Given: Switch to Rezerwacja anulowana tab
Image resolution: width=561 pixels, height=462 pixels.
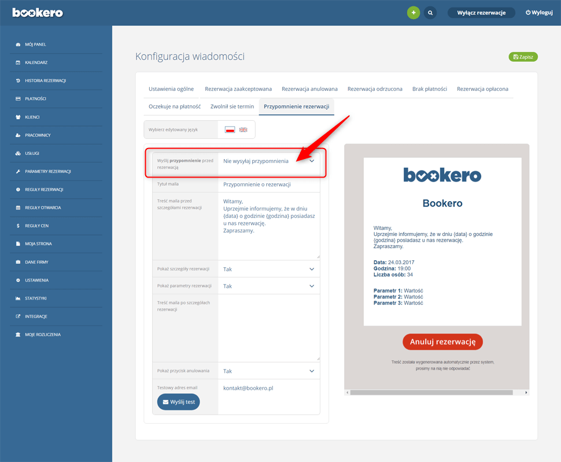Looking at the screenshot, I should click(x=309, y=89).
